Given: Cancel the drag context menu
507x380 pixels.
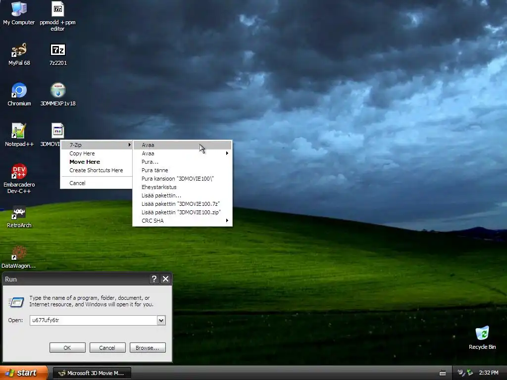Looking at the screenshot, I should tap(97, 183).
